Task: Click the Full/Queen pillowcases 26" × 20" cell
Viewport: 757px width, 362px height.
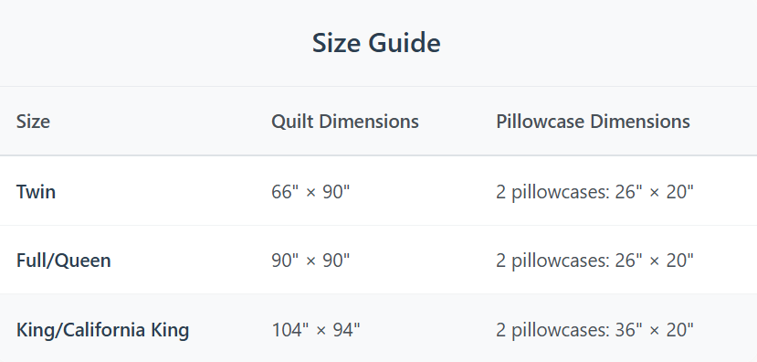Action: [x=594, y=261]
